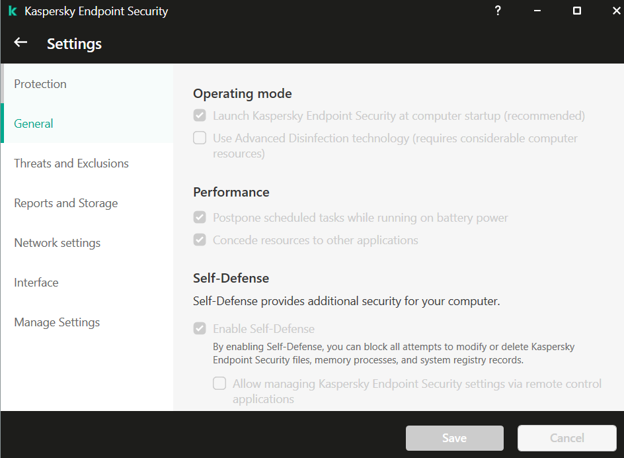
Task: Click the Kaspersky logo in title bar
Action: point(12,11)
